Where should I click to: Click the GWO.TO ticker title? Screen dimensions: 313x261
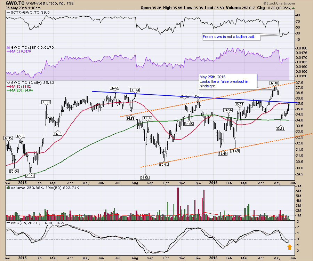tap(15, 3)
